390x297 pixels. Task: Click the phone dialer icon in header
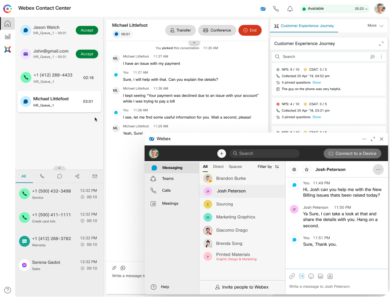(x=276, y=9)
